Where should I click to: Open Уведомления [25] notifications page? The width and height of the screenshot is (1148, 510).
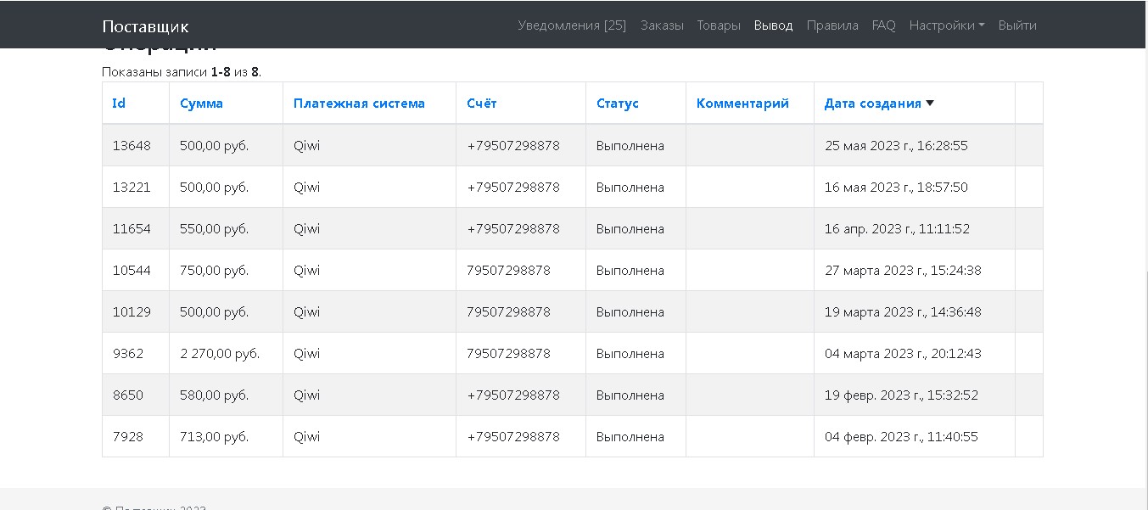(572, 25)
